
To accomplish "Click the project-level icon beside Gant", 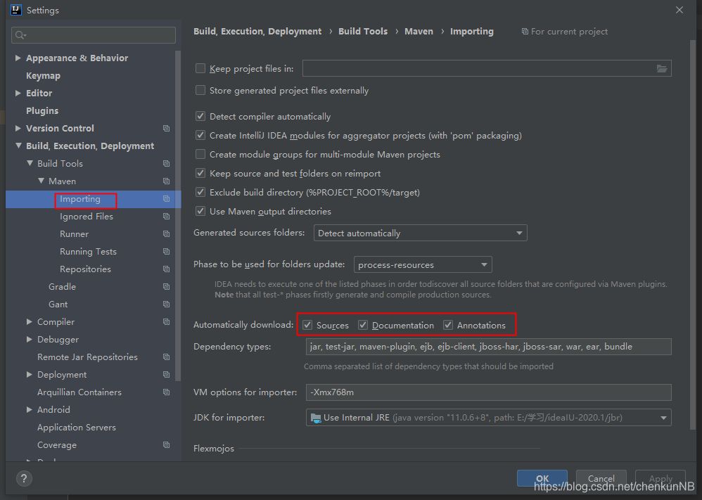I will point(167,305).
